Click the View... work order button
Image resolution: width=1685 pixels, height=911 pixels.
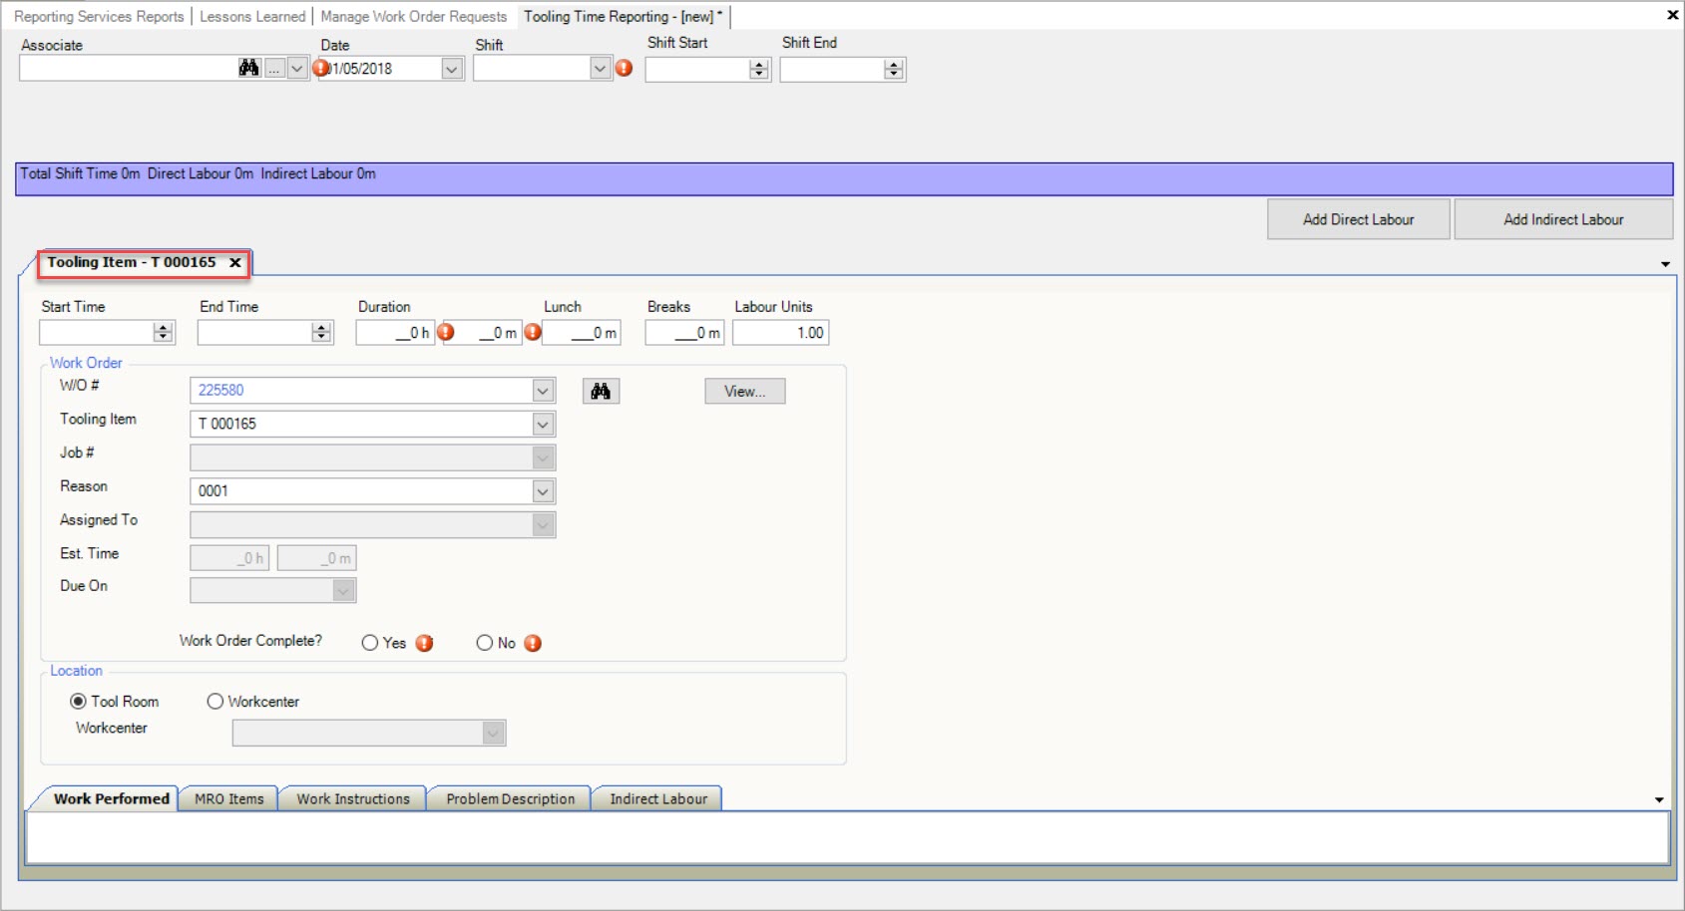(x=745, y=392)
